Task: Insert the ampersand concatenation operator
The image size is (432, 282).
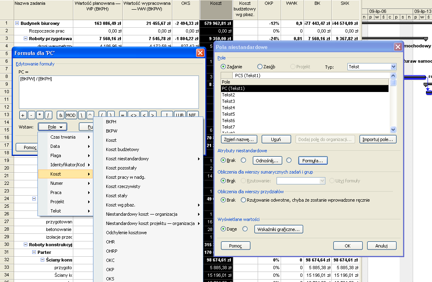Action: [x=61, y=115]
